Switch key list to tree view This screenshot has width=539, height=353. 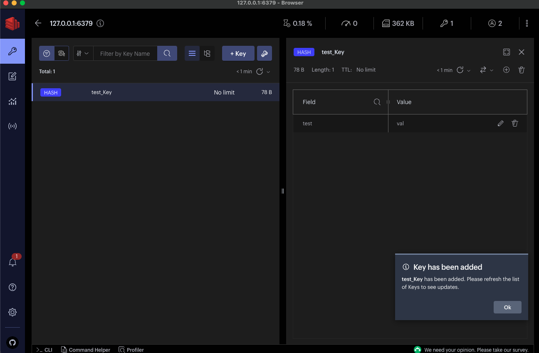(x=208, y=53)
